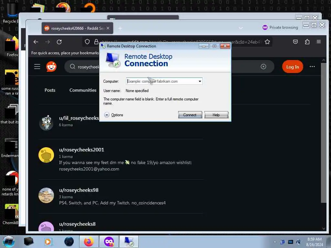The width and height of the screenshot is (331, 248).
Task: Open the tracking protection shield icon
Action: 87,42
